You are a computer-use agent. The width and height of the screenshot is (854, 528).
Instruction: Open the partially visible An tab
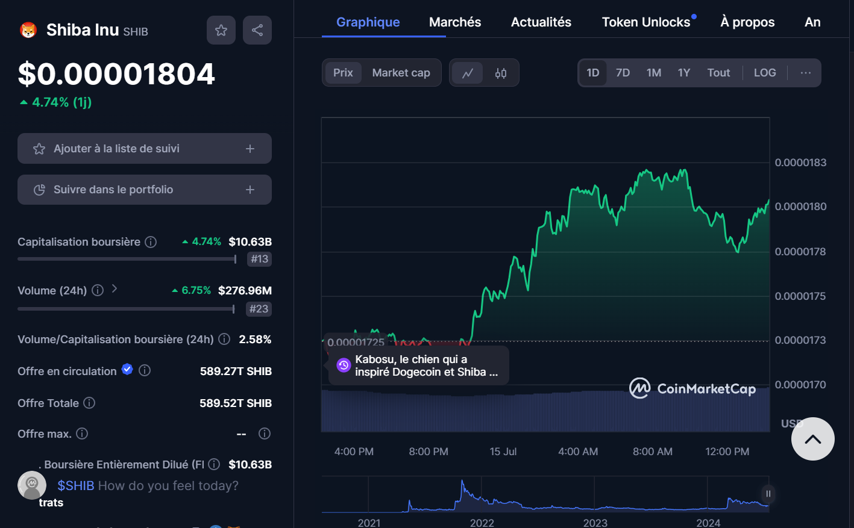(812, 22)
